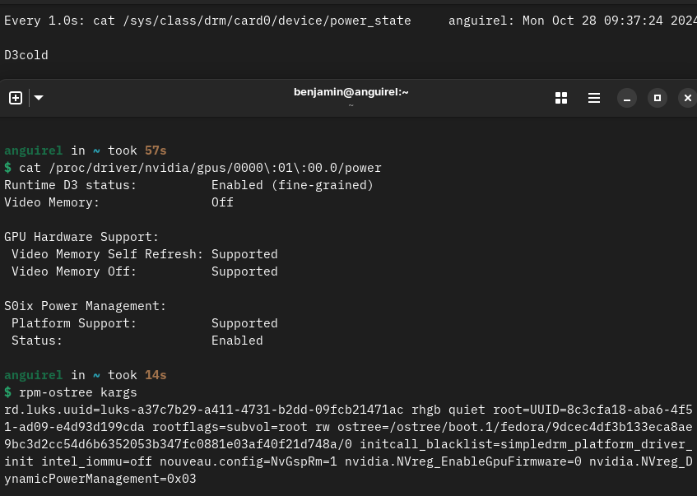Open a new terminal tab
Viewport: 697px width, 496px height.
tap(15, 97)
